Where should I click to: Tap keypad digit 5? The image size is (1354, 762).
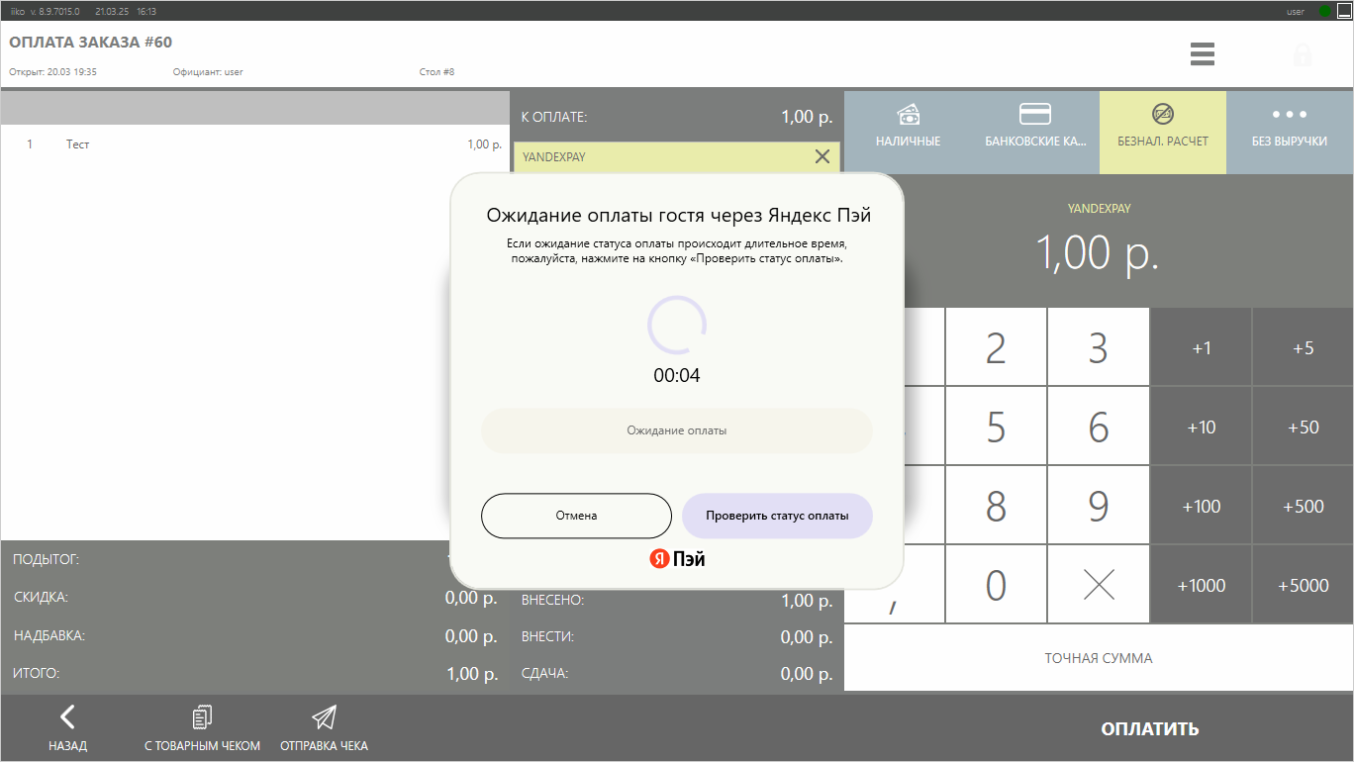click(x=996, y=427)
